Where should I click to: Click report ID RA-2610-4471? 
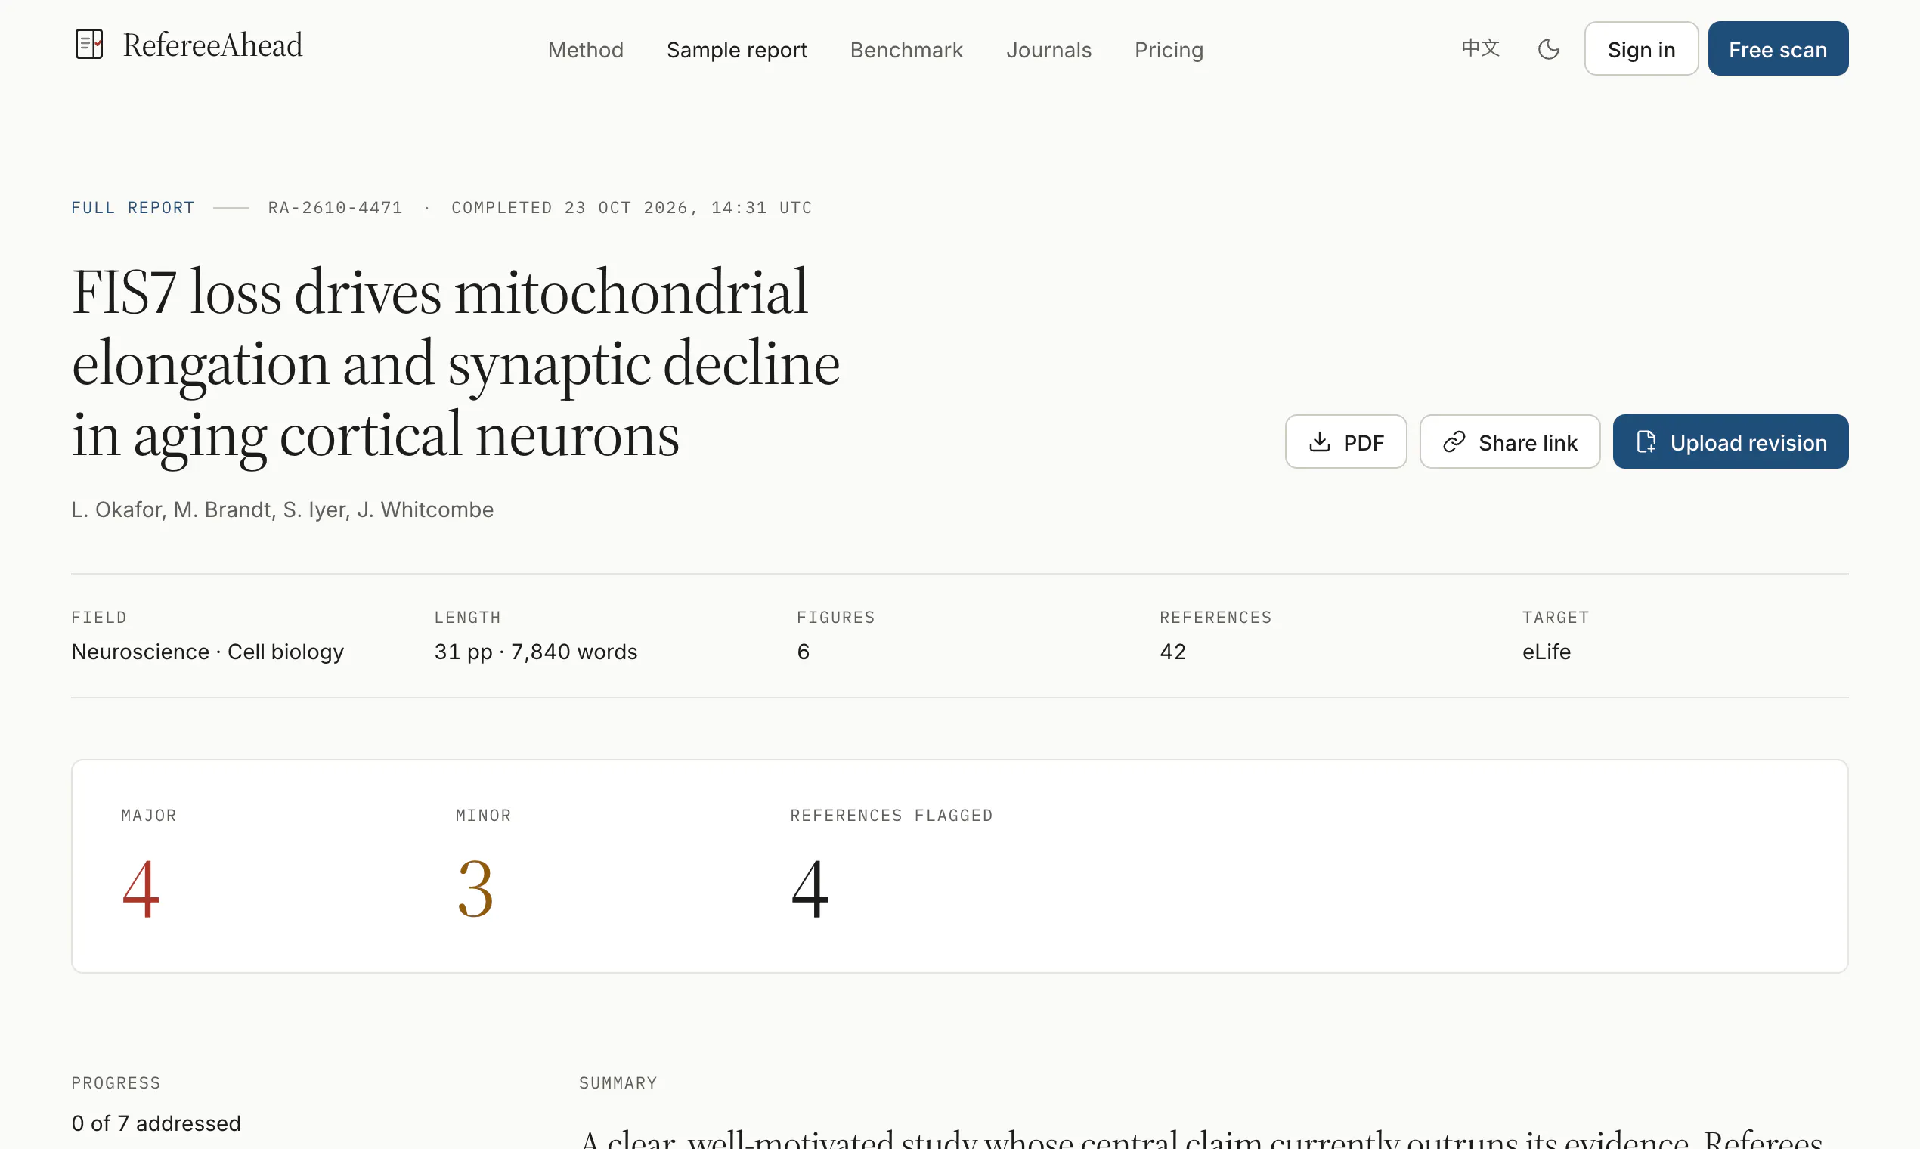[x=335, y=208]
